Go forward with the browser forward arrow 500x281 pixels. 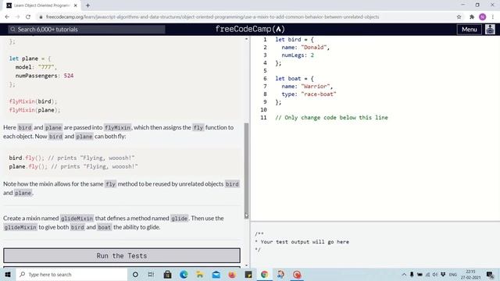[x=17, y=17]
